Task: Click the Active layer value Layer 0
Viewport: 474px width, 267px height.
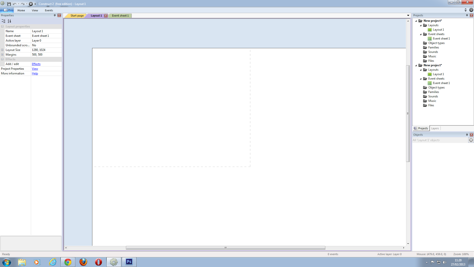Action: [46, 41]
